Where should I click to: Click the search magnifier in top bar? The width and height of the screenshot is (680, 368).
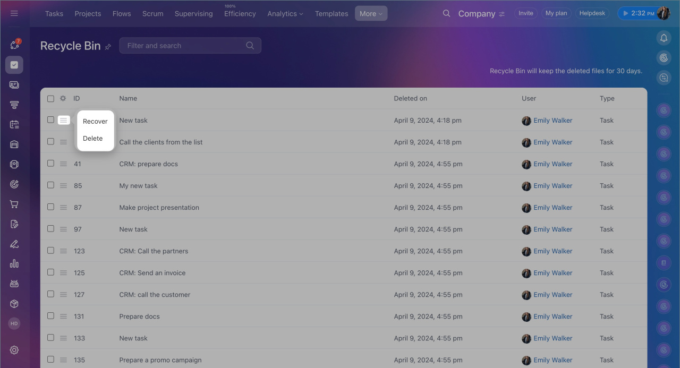coord(446,14)
